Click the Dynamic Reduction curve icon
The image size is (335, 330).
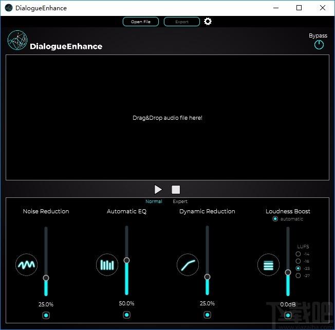point(188,265)
